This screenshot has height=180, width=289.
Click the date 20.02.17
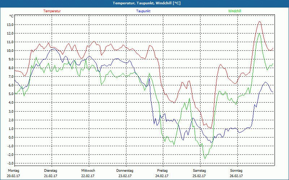coord(13,176)
